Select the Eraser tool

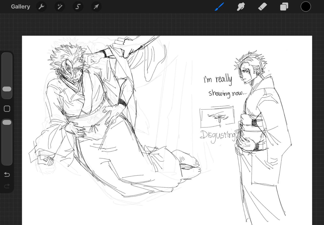(x=262, y=7)
